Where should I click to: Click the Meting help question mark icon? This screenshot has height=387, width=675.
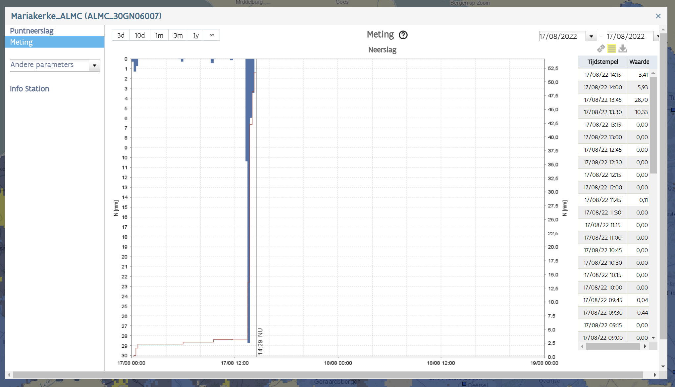click(403, 35)
